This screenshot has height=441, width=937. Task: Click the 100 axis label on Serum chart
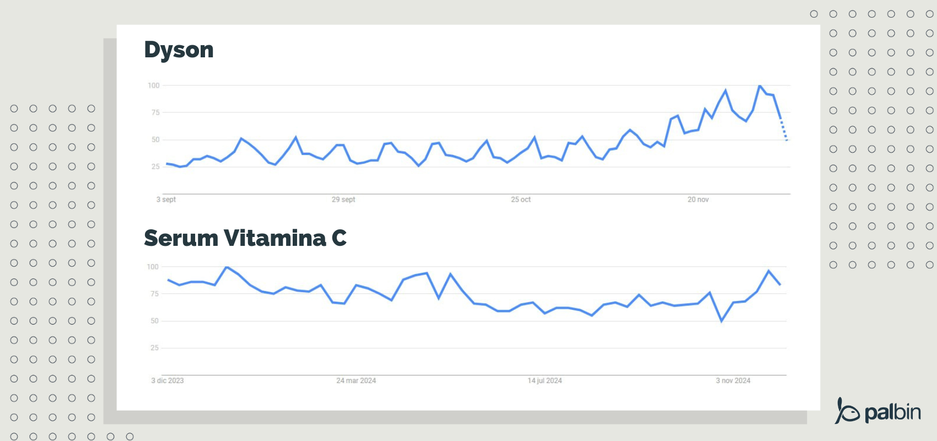coord(153,267)
